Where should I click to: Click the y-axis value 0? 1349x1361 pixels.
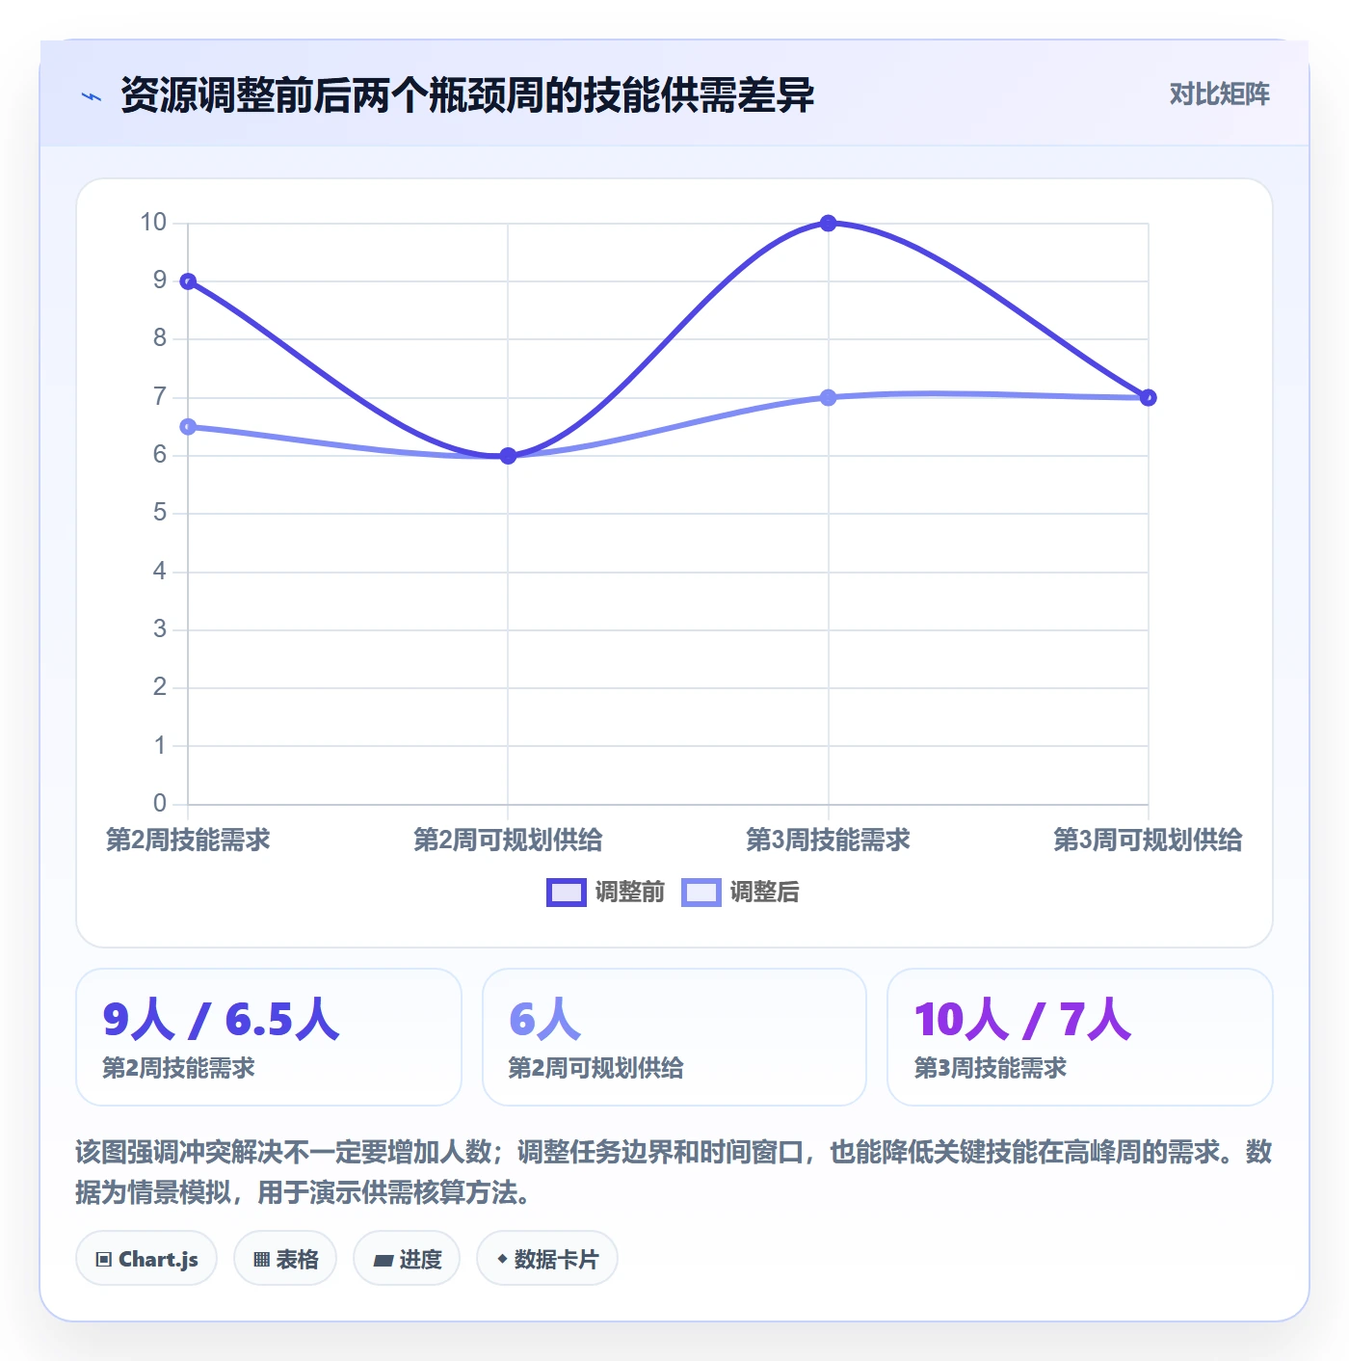click(x=160, y=803)
